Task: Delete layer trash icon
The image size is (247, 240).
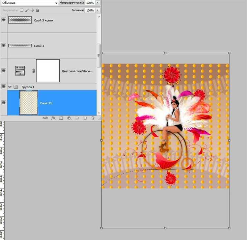Action: tap(93, 118)
